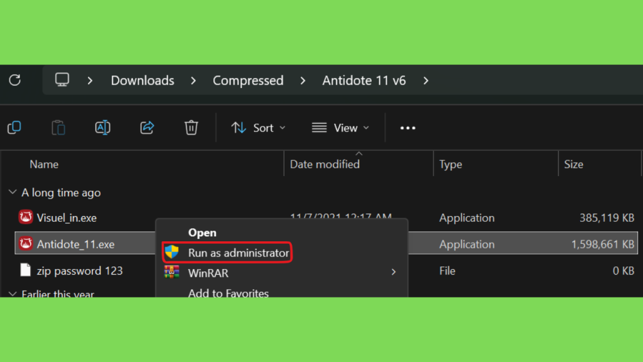Viewport: 643px width, 362px height.
Task: Expand chevron after Antidote 11 v6
Action: click(x=426, y=80)
